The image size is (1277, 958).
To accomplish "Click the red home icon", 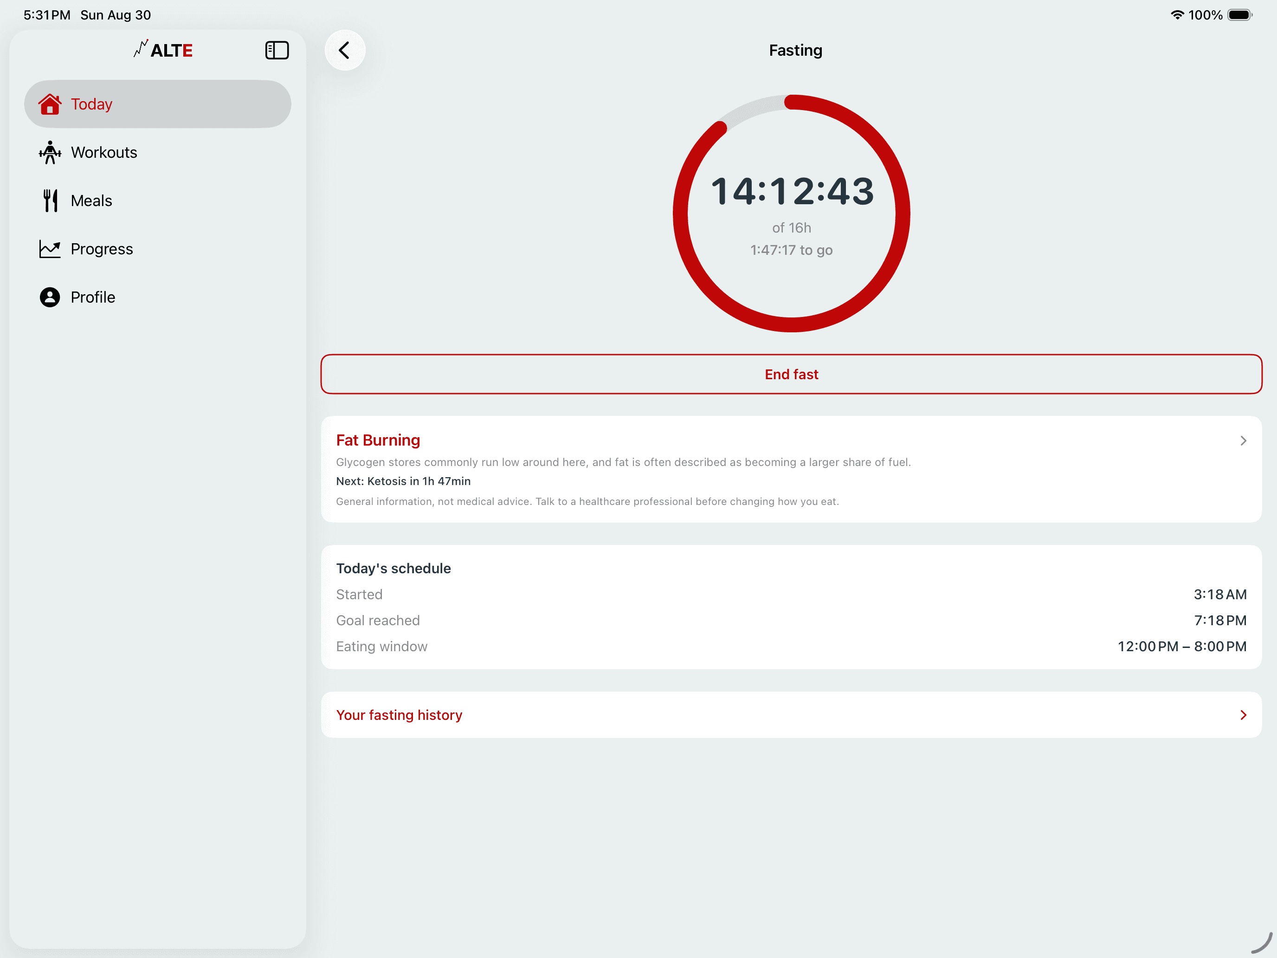I will [50, 104].
